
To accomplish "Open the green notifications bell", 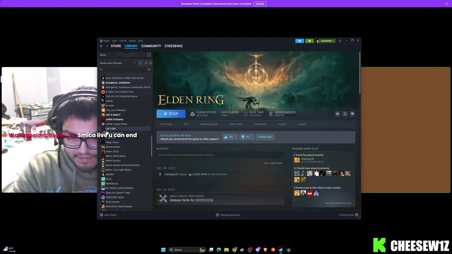I will click(x=309, y=41).
